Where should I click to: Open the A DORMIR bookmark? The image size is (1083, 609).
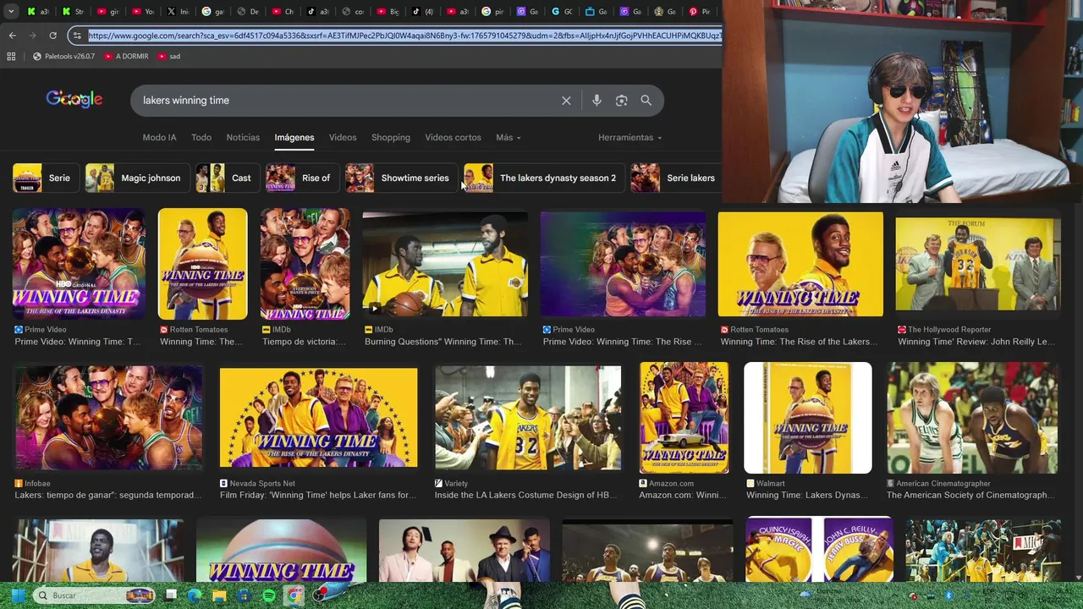pyautogui.click(x=126, y=56)
